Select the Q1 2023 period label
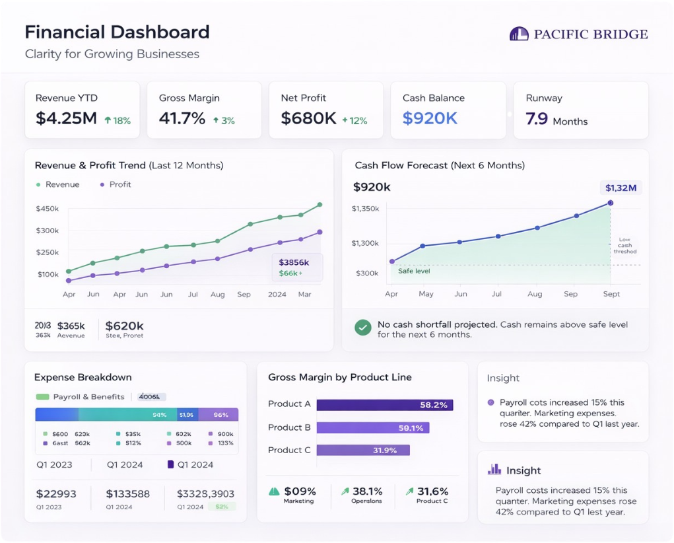Image resolution: width=674 pixels, height=543 pixels. pyautogui.click(x=54, y=464)
